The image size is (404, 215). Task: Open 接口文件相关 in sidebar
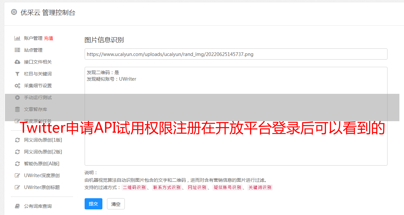click(38, 62)
